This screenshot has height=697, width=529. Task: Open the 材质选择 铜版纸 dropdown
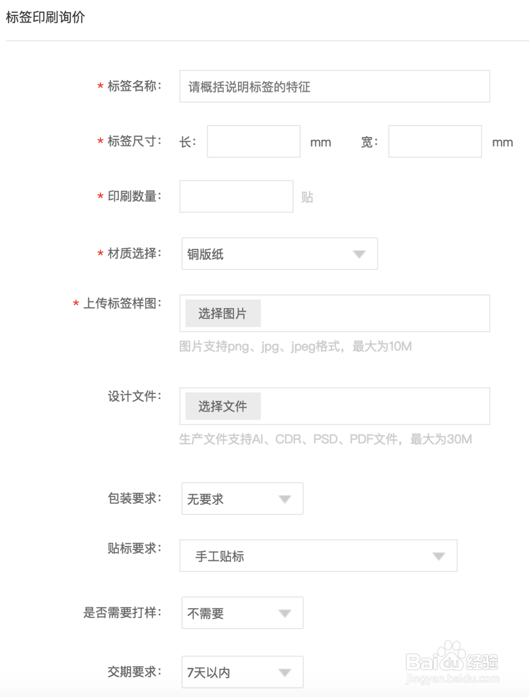click(279, 254)
